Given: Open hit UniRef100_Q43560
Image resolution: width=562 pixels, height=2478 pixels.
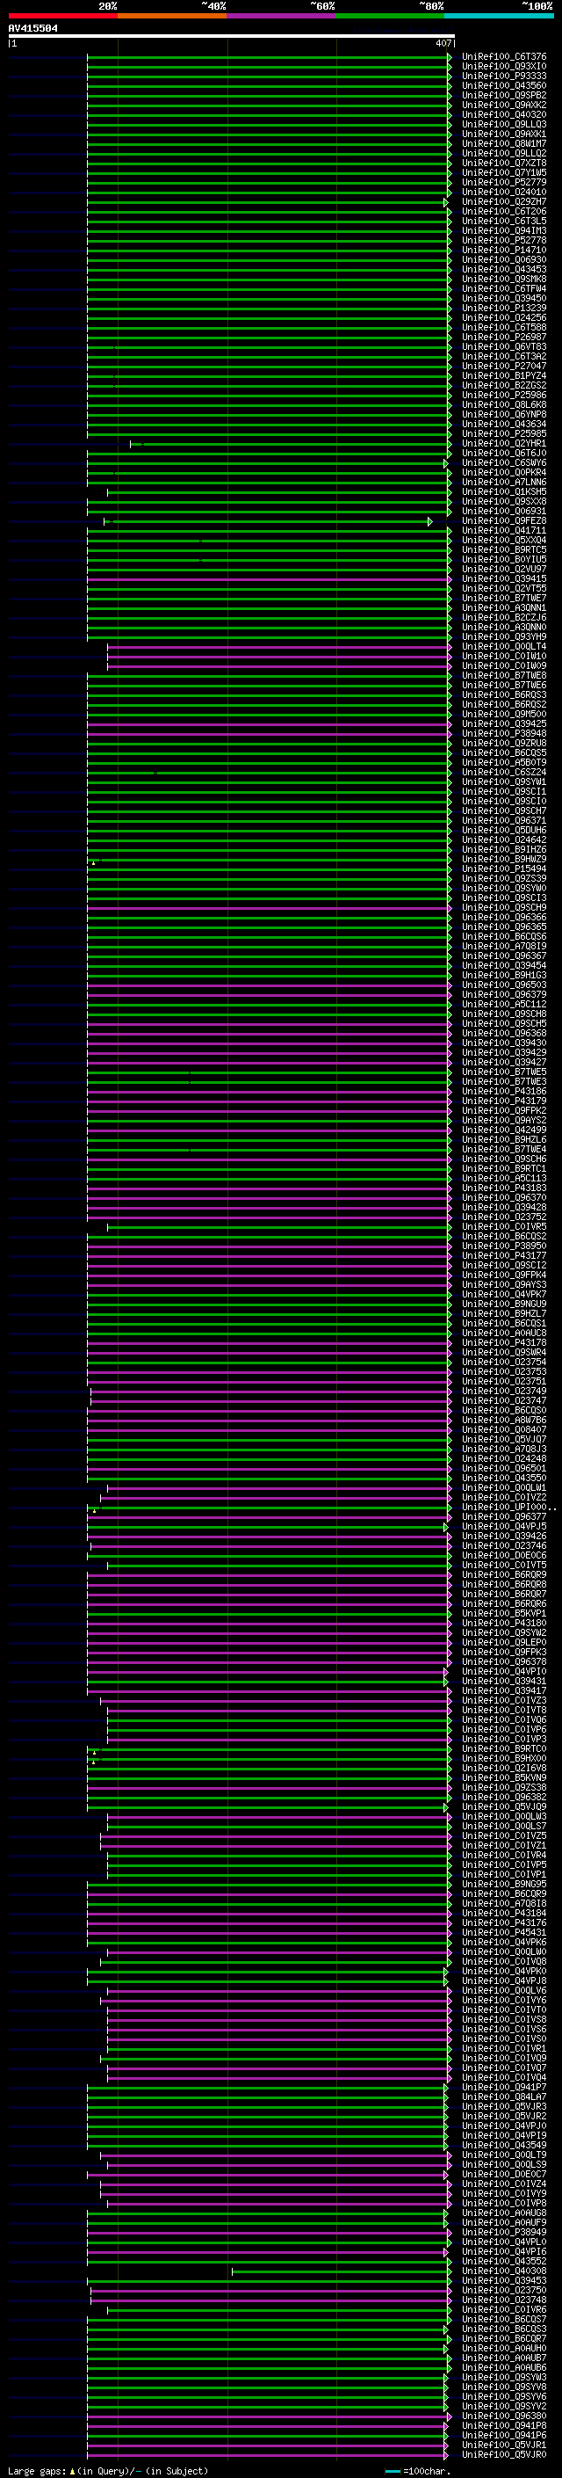Looking at the screenshot, I should click(504, 85).
